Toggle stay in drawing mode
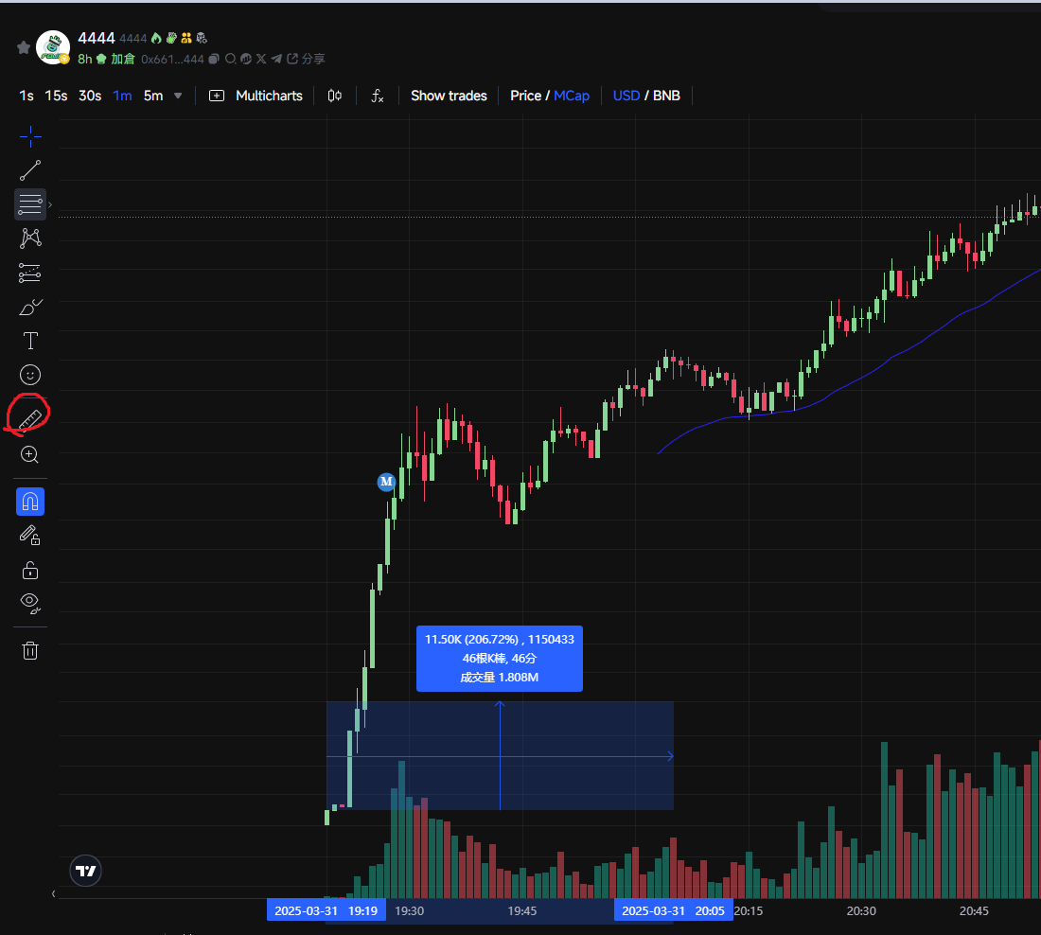 click(x=30, y=536)
